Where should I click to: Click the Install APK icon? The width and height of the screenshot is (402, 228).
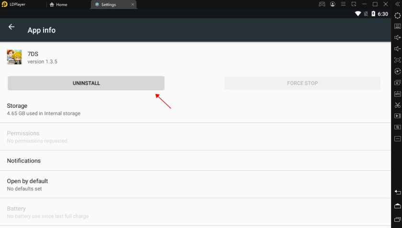point(397,94)
